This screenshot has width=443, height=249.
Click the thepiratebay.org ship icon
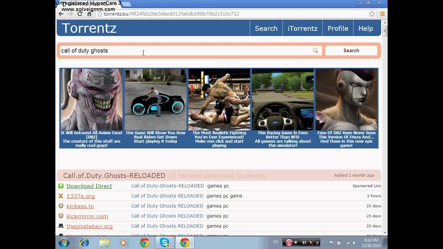click(x=61, y=226)
